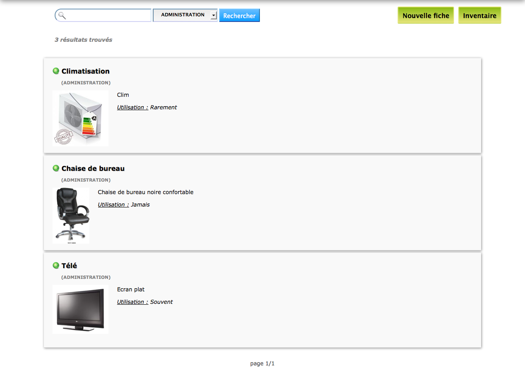Create a record with Nouvelle fiche
The image size is (525, 374).
[426, 15]
